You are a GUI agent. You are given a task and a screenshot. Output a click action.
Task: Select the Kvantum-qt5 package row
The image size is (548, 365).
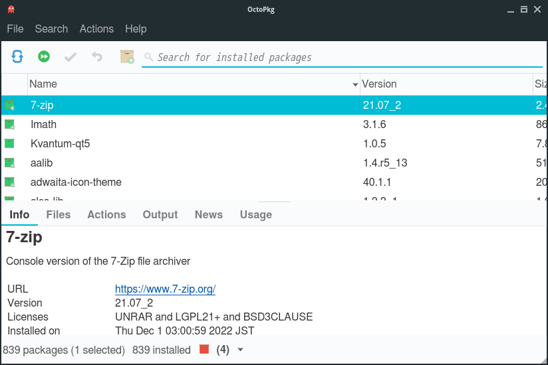coord(274,143)
